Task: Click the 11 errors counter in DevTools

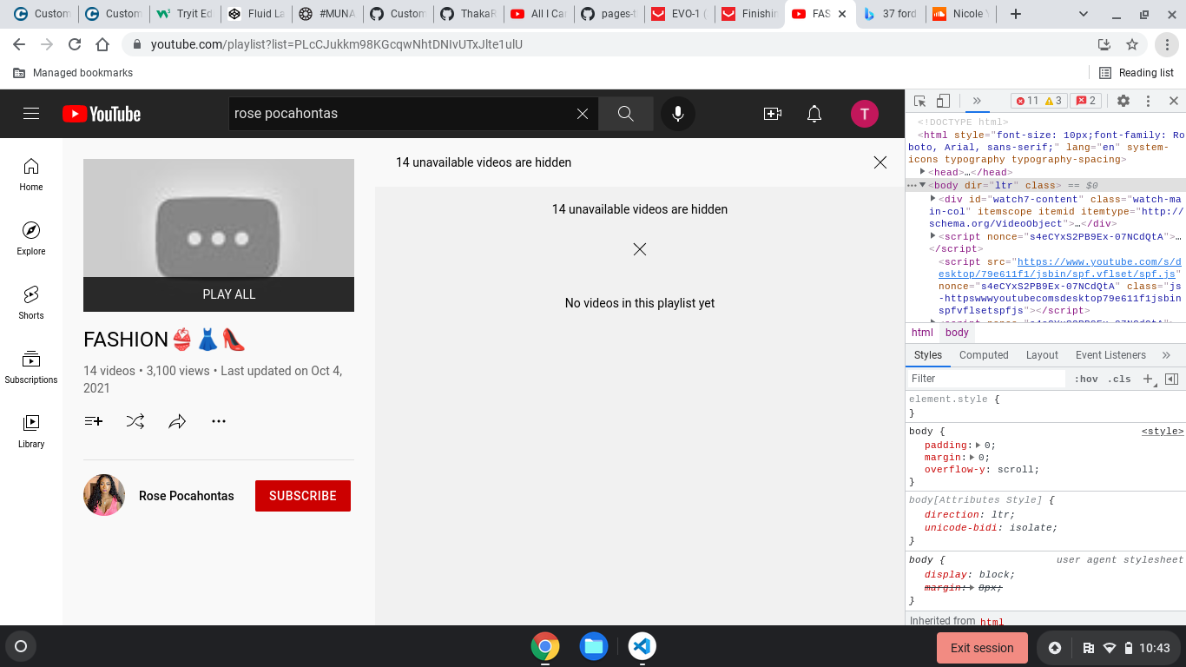Action: click(1027, 101)
